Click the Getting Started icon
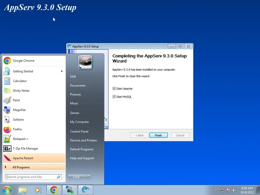 (x=7, y=71)
